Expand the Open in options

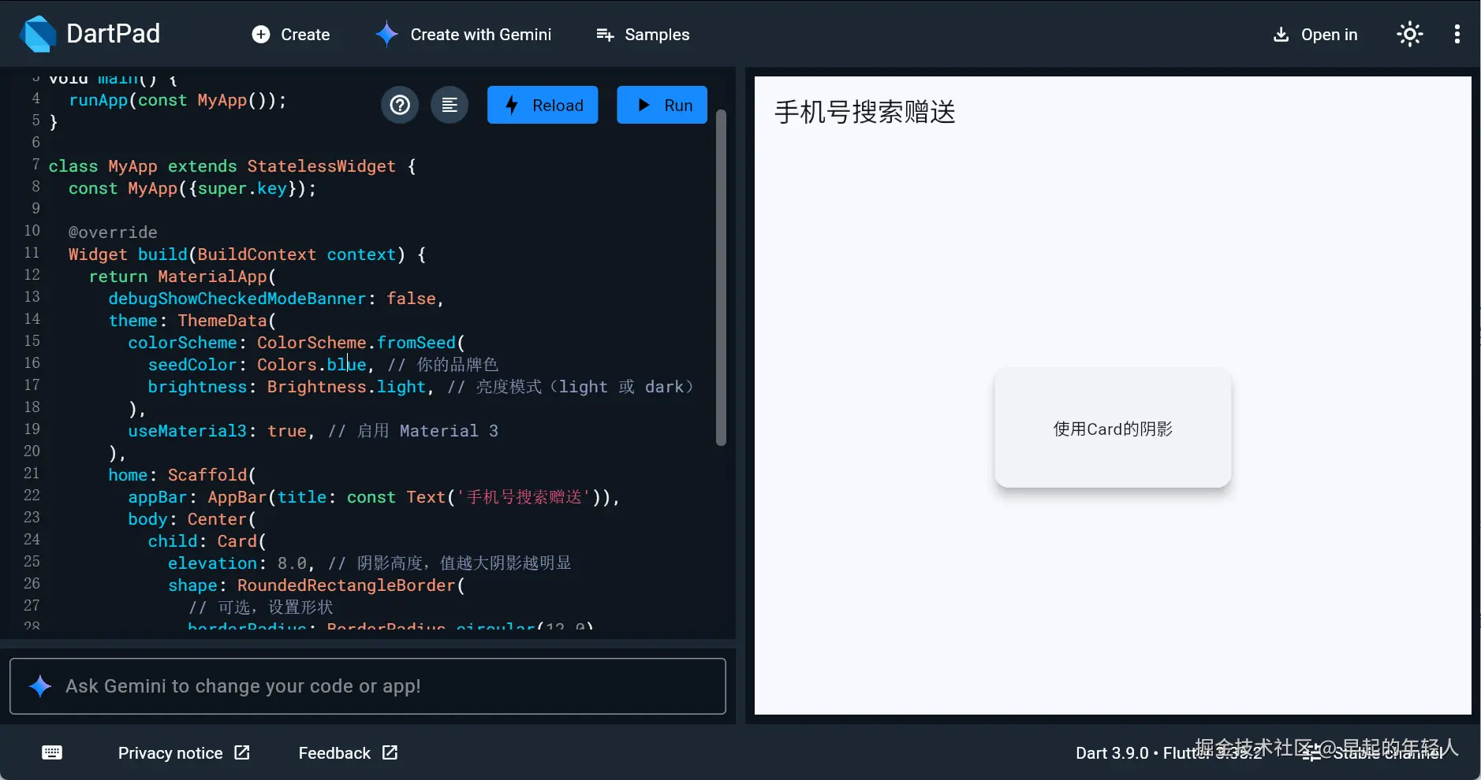click(x=1315, y=34)
